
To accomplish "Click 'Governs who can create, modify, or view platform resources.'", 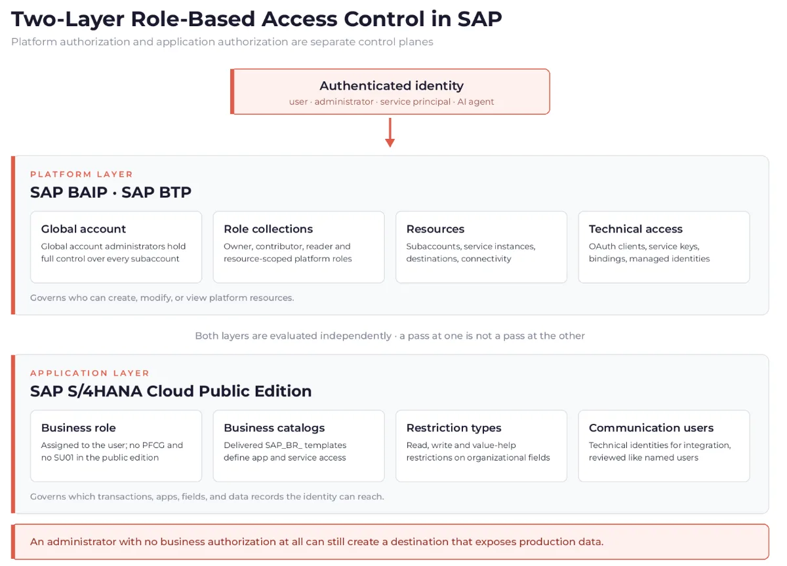I will tap(162, 298).
